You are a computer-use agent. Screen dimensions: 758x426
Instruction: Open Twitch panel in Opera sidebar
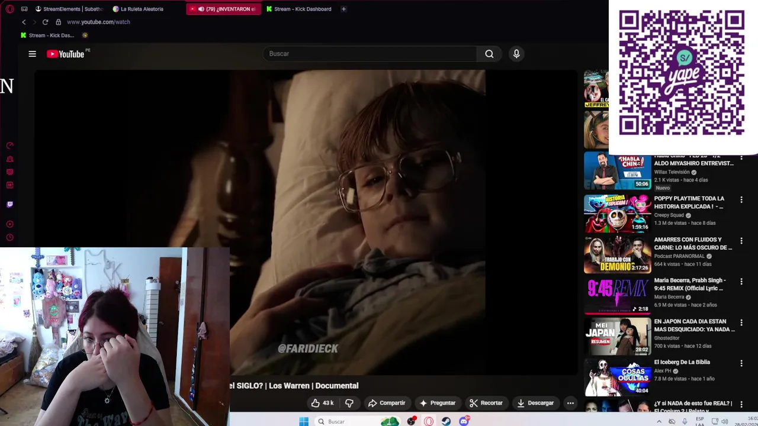pyautogui.click(x=9, y=205)
